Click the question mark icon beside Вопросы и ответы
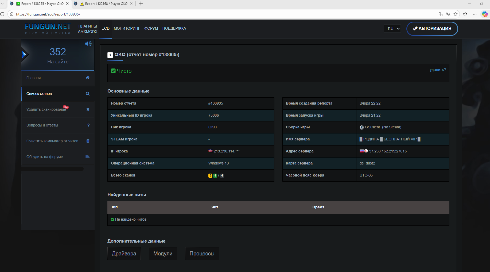The width and height of the screenshot is (490, 272). pyautogui.click(x=88, y=125)
